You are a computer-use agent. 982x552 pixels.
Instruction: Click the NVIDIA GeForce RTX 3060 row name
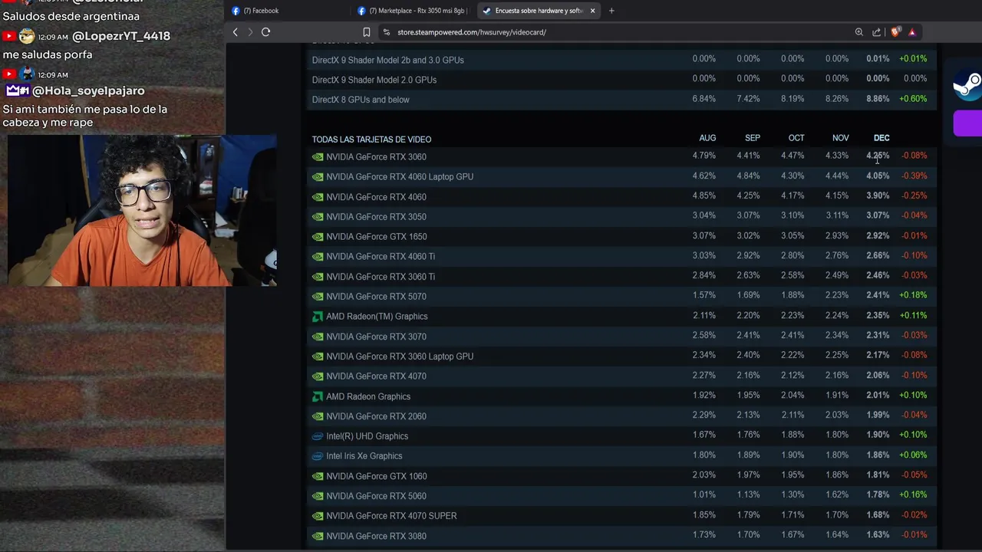pyautogui.click(x=376, y=157)
